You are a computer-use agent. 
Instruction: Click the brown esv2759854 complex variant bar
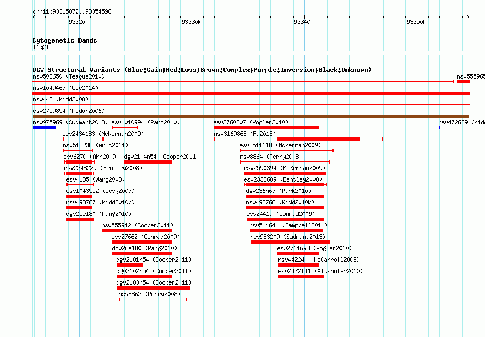251,116
